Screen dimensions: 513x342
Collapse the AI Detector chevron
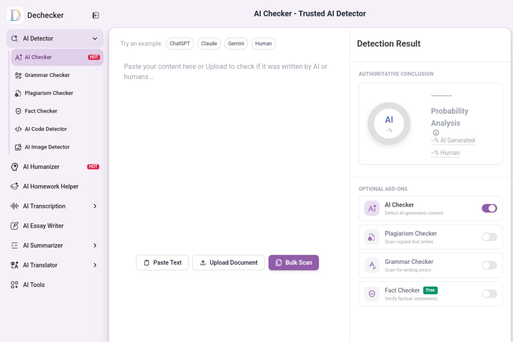95,38
